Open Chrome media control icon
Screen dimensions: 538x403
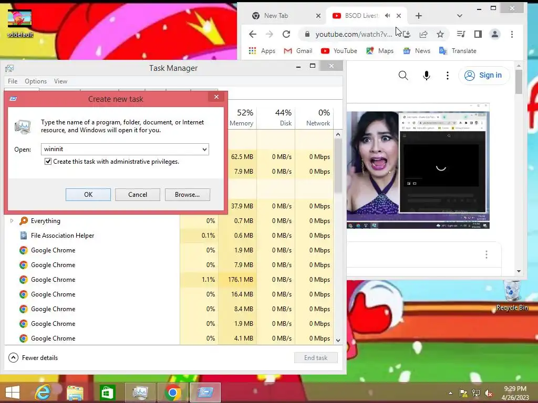(x=461, y=34)
